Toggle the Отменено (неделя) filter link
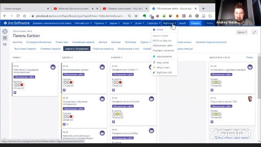The image size is (261, 147). [x=51, y=49]
